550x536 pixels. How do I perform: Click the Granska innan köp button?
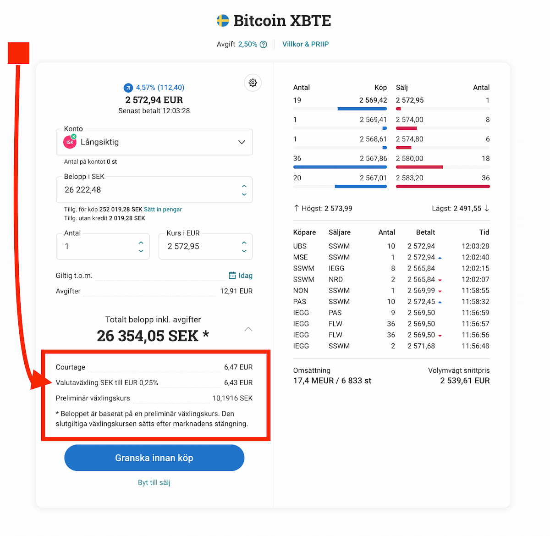click(154, 458)
